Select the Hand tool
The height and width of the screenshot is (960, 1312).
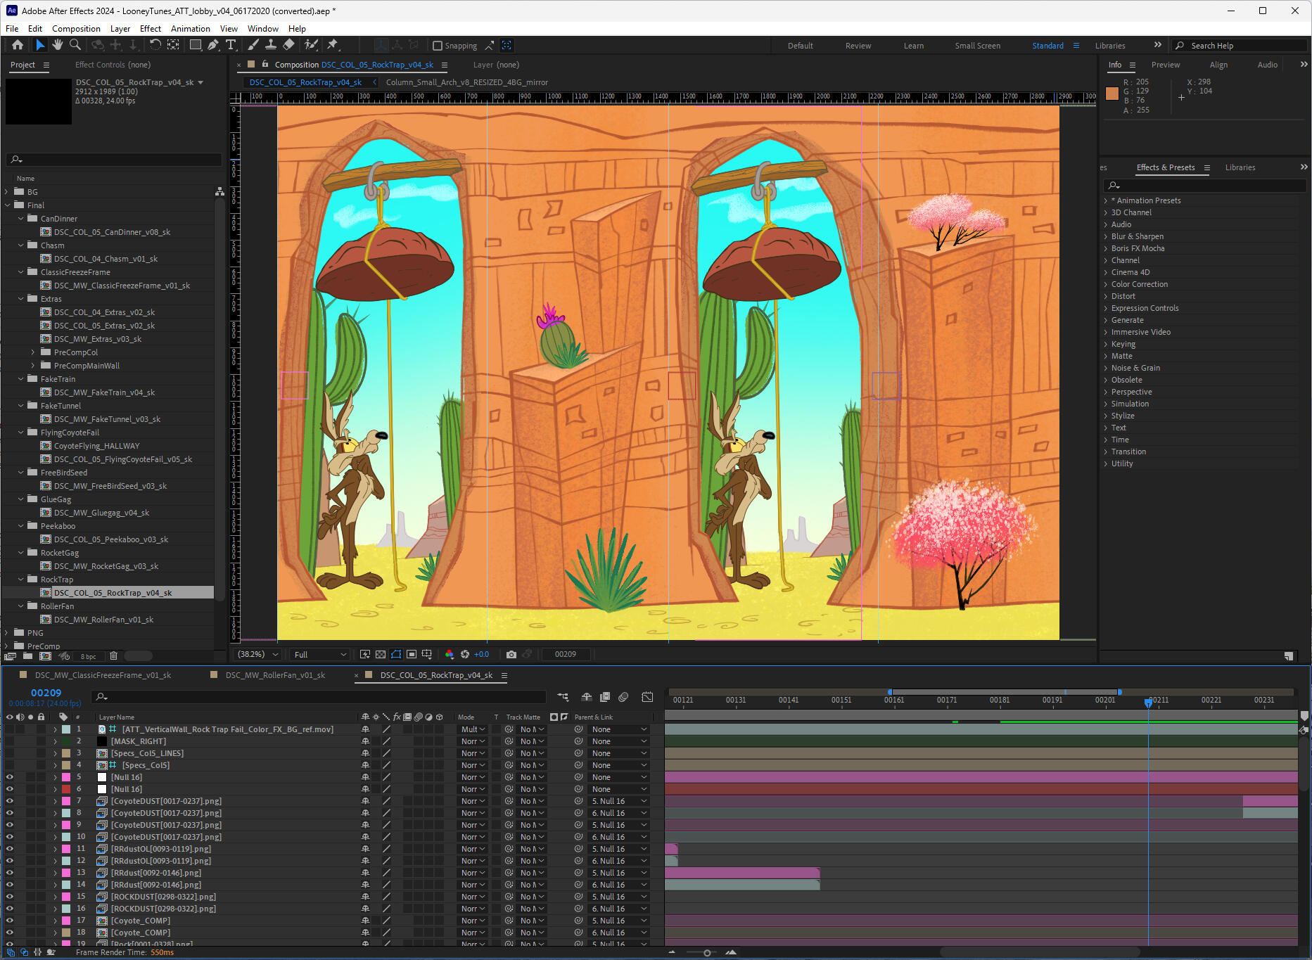(x=57, y=45)
